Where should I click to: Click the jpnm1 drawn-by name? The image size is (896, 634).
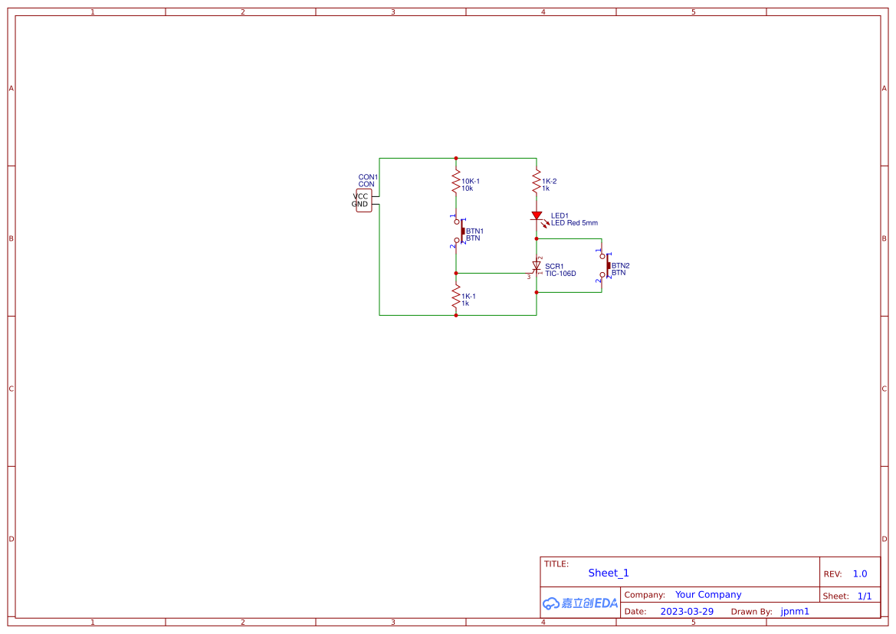tap(794, 611)
